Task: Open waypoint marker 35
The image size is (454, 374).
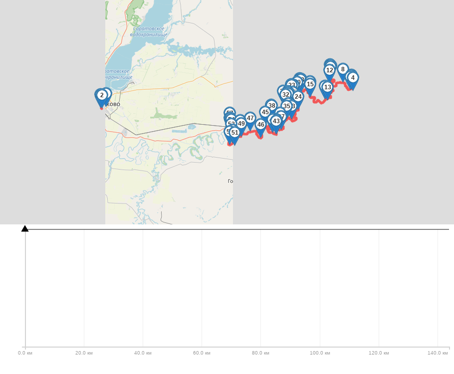Action: coord(286,106)
